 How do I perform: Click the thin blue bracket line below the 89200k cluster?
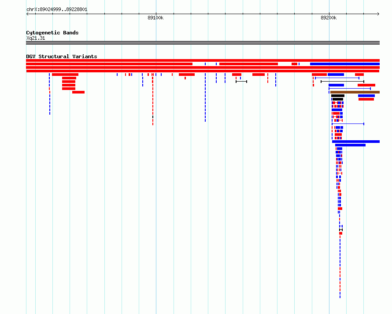(x=348, y=123)
